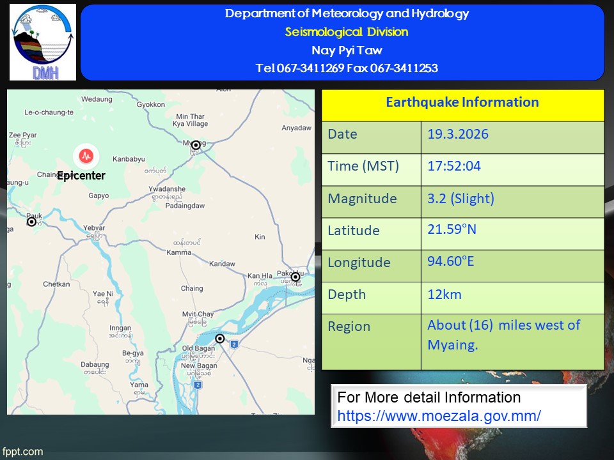
Task: Select the date value 19.3.2026
Action: (458, 134)
